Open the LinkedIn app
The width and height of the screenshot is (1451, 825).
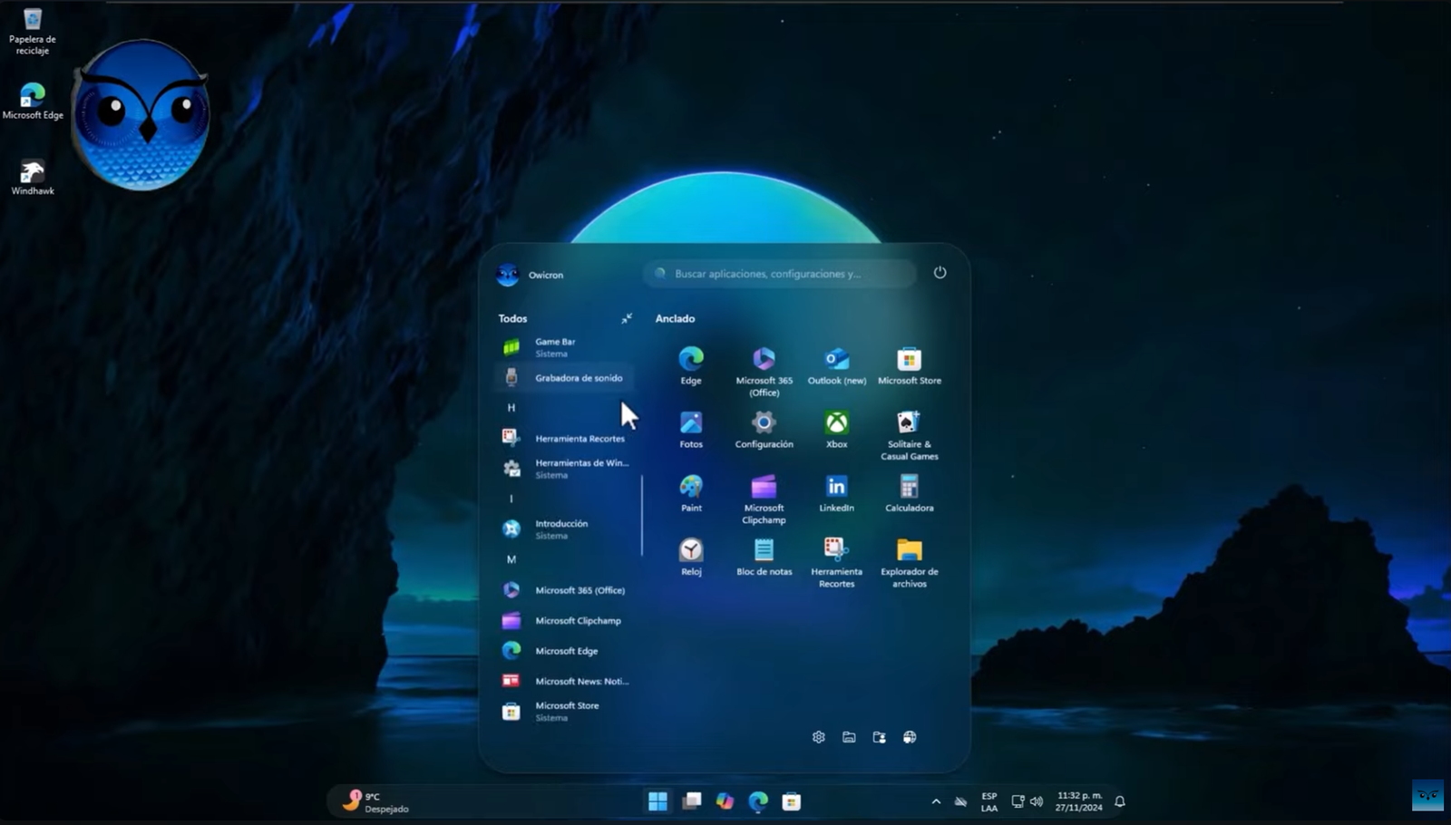point(836,493)
